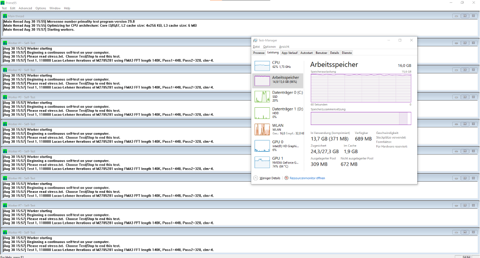The width and height of the screenshot is (480, 258).
Task: Close the Worker #5 child window
Action: (473, 151)
